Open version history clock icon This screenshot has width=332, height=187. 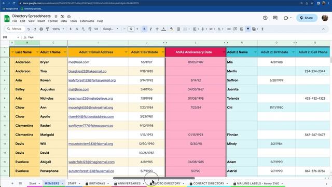click(x=265, y=18)
